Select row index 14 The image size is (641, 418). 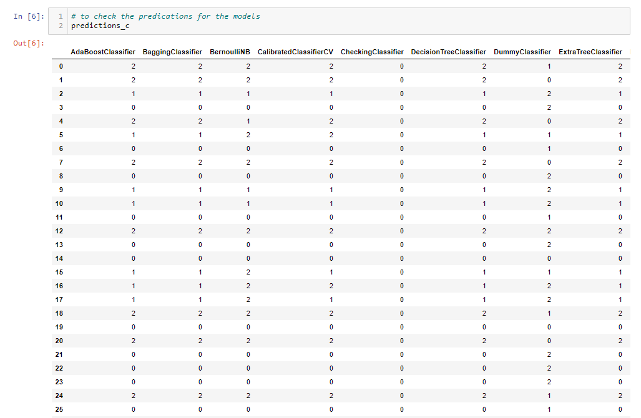pos(59,258)
